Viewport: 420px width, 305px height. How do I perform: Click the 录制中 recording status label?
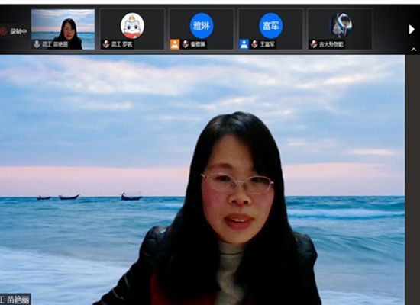point(18,31)
